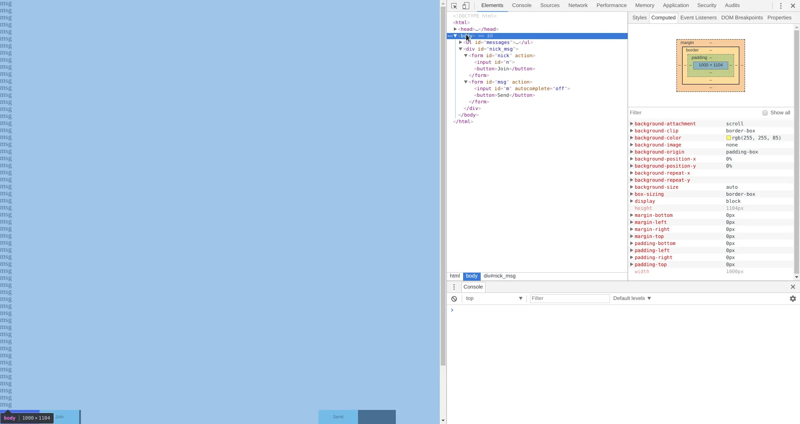Screen dimensions: 800x424
Task: Expand the head element node
Action: click(455, 29)
